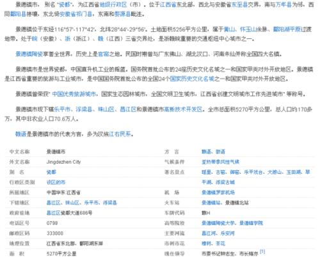320x257 pixels.
Task: Click the 高新技术开发区 link
Action: click(x=183, y=109)
